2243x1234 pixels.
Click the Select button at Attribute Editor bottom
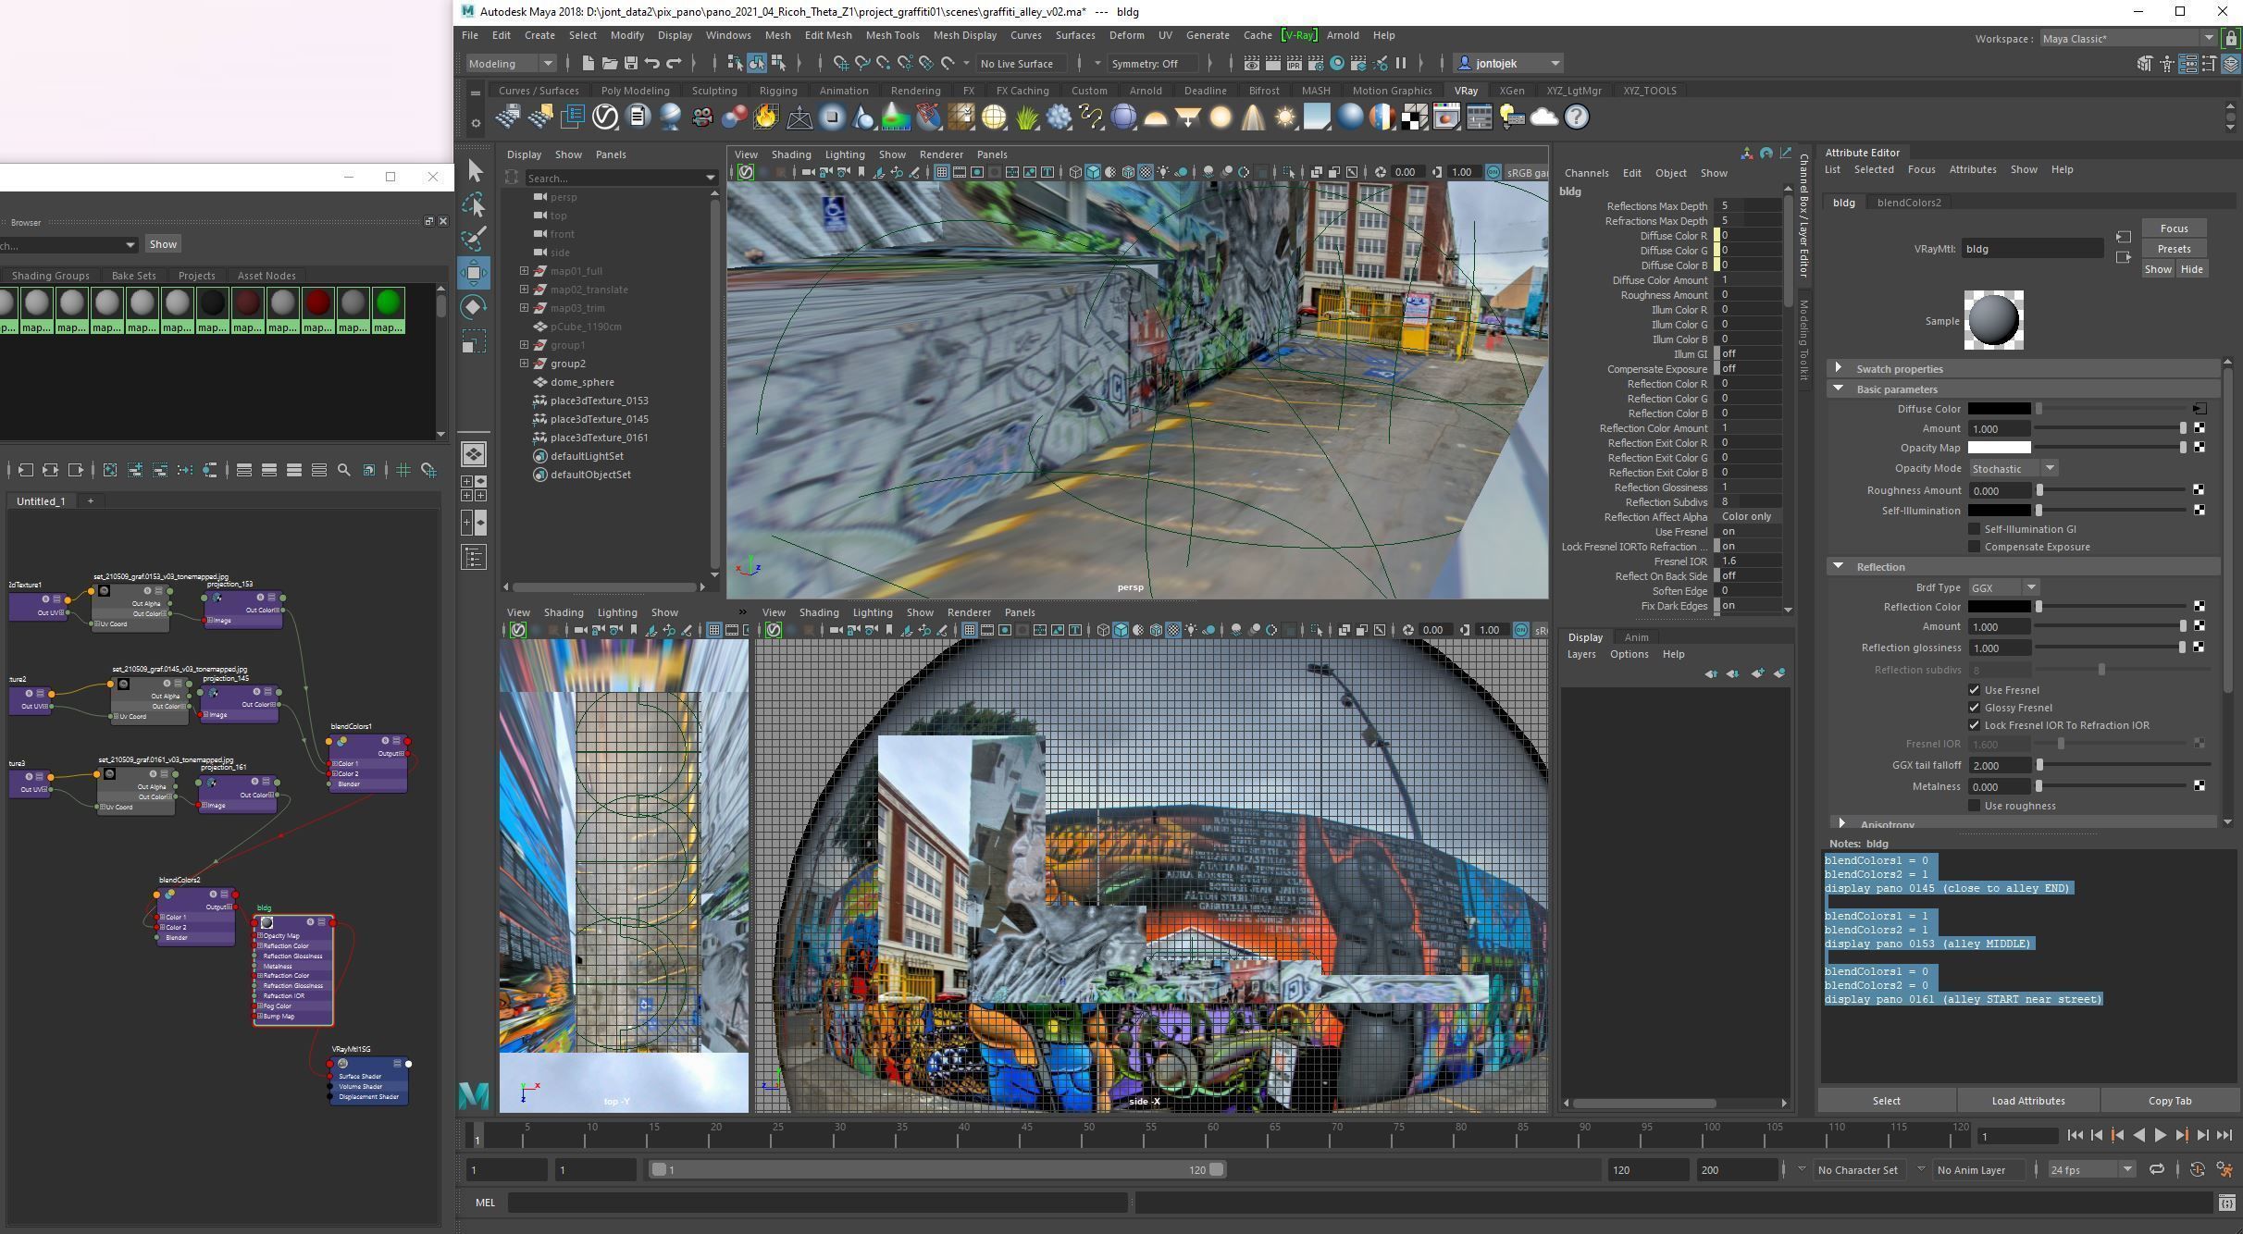pos(1886,1101)
